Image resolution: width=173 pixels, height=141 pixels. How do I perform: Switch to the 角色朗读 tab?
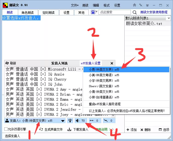27,12
